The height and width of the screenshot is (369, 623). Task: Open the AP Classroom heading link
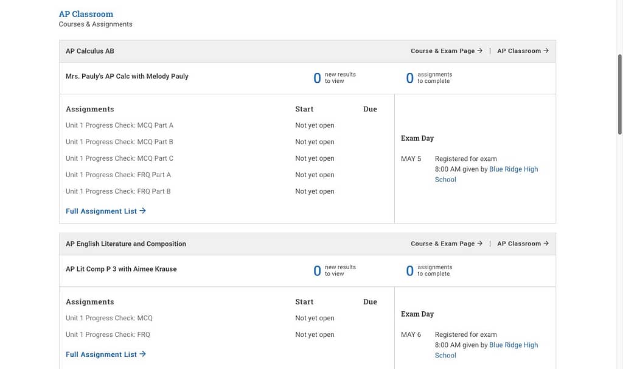[86, 14]
